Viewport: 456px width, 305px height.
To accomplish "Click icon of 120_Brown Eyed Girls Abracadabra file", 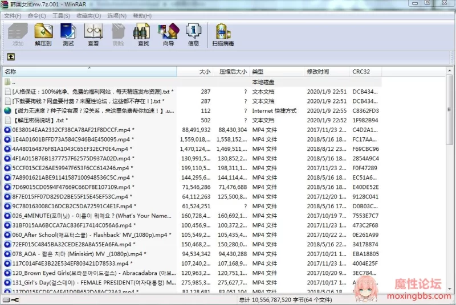I will (7, 273).
